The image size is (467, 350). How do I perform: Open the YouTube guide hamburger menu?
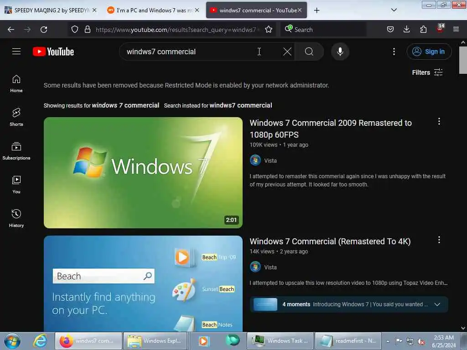tap(16, 51)
